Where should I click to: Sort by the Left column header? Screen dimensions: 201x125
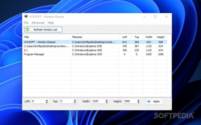pyautogui.click(x=125, y=37)
